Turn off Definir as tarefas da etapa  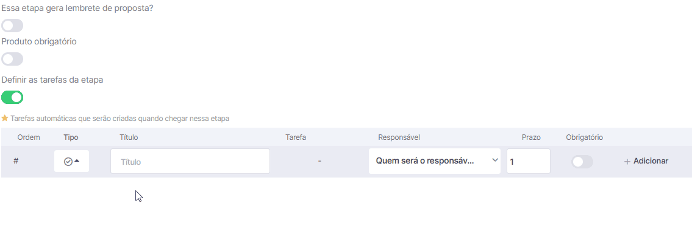(12, 97)
